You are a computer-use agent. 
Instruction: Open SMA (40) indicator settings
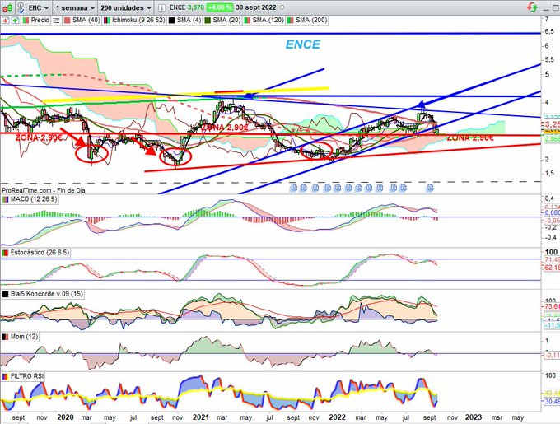(82, 21)
